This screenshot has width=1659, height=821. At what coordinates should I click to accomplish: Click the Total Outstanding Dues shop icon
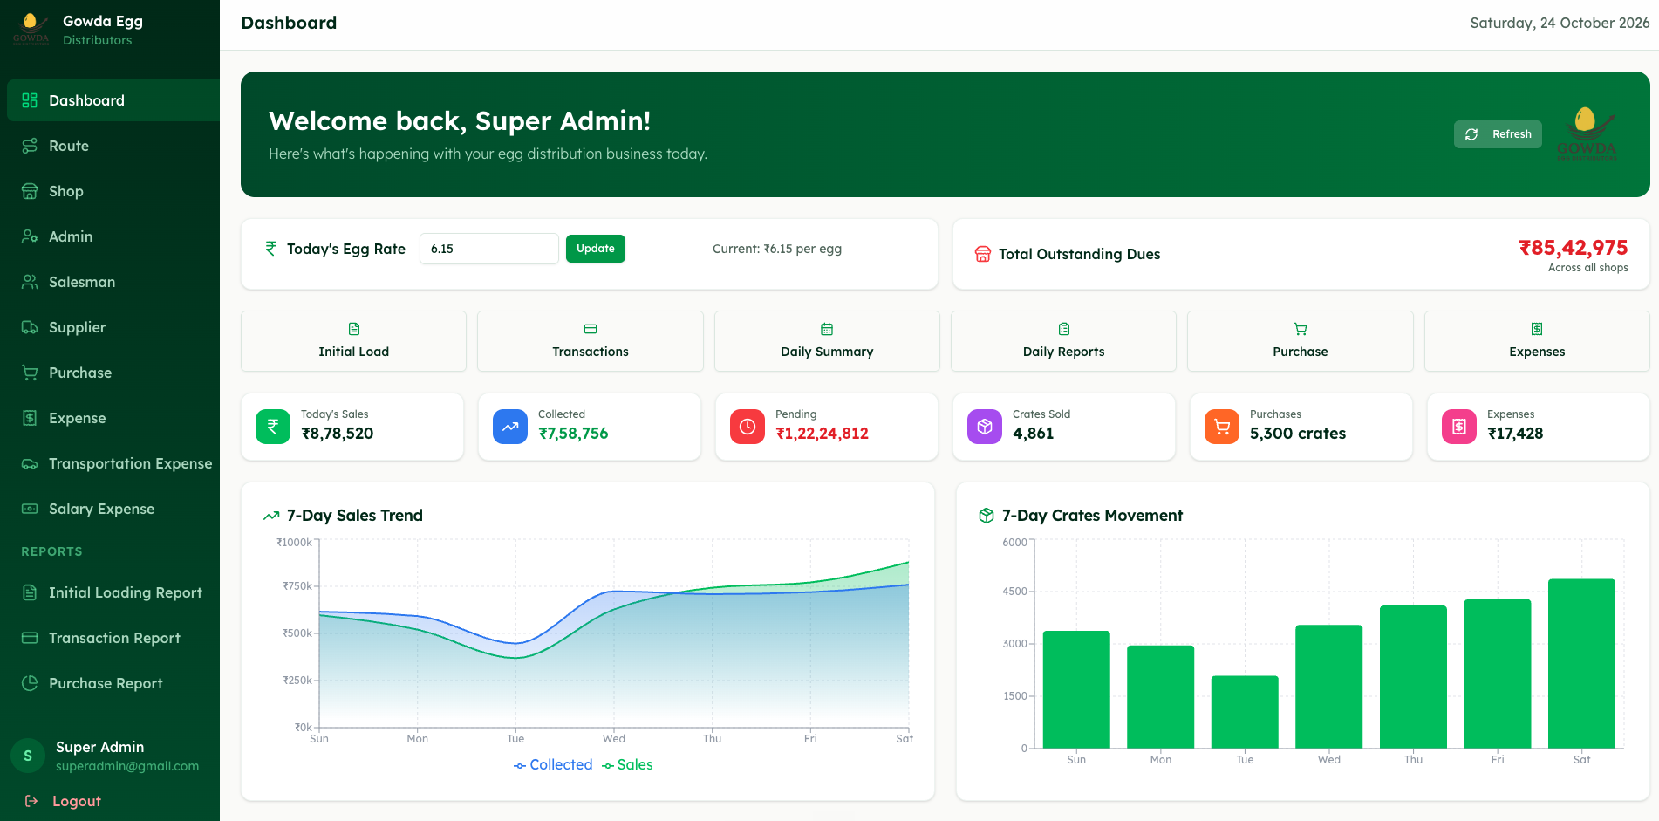coord(983,254)
